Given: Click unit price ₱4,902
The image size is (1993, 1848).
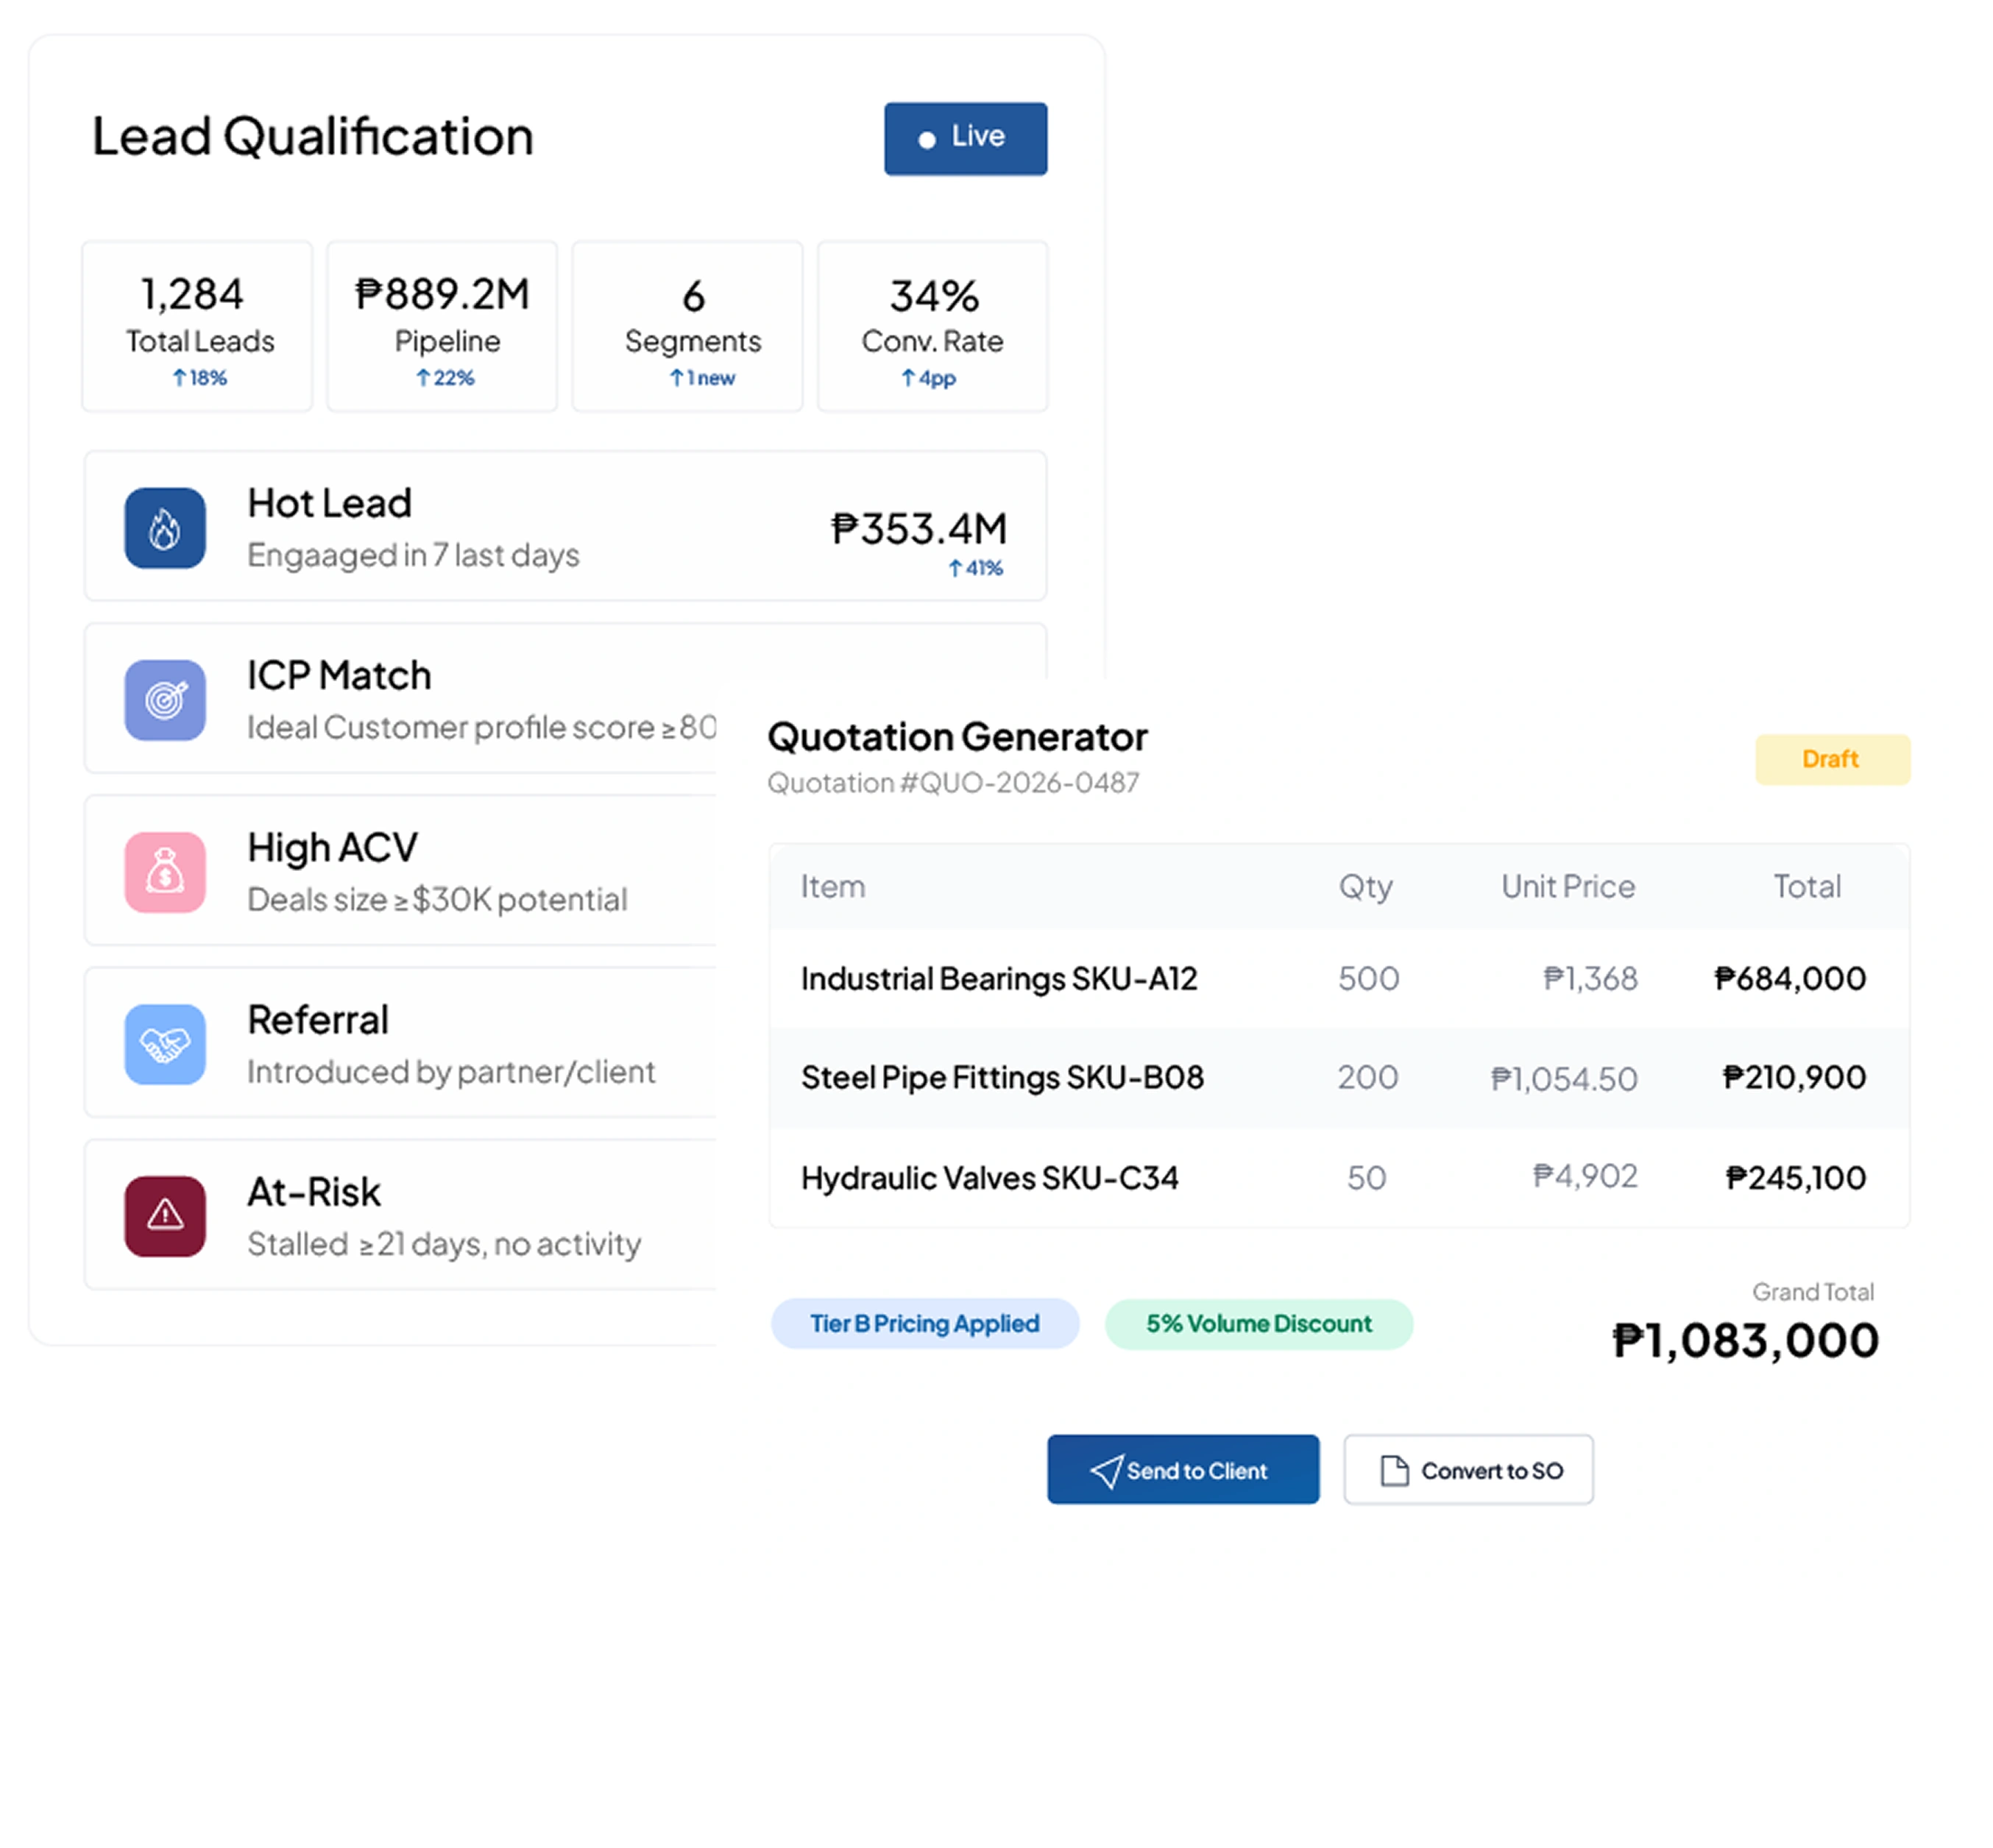Looking at the screenshot, I should click(x=1585, y=1176).
